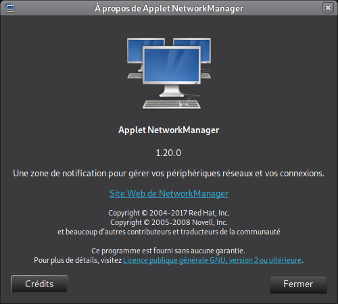Click the Copyright 2004-2017 Red Hat line

[x=169, y=213]
